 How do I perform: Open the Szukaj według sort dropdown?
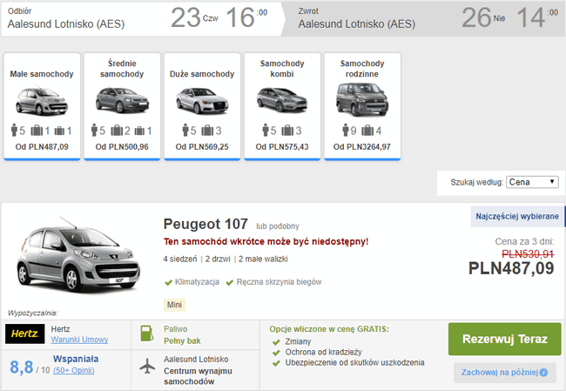(x=532, y=182)
